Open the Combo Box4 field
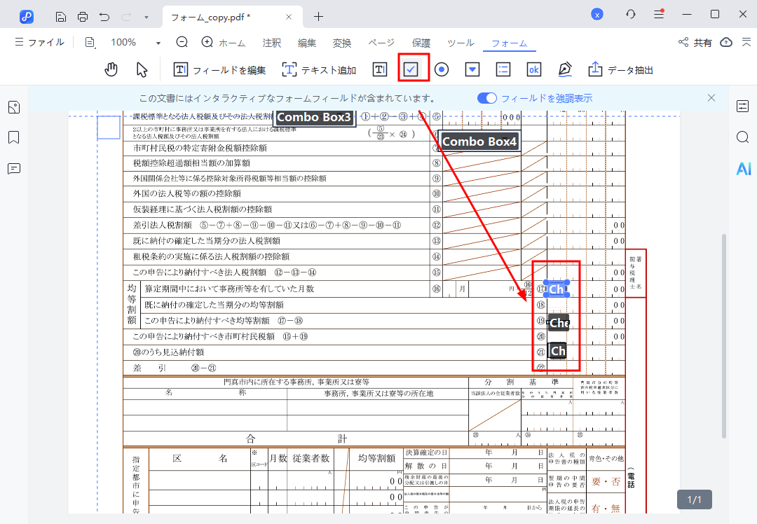757x524 pixels. point(479,142)
